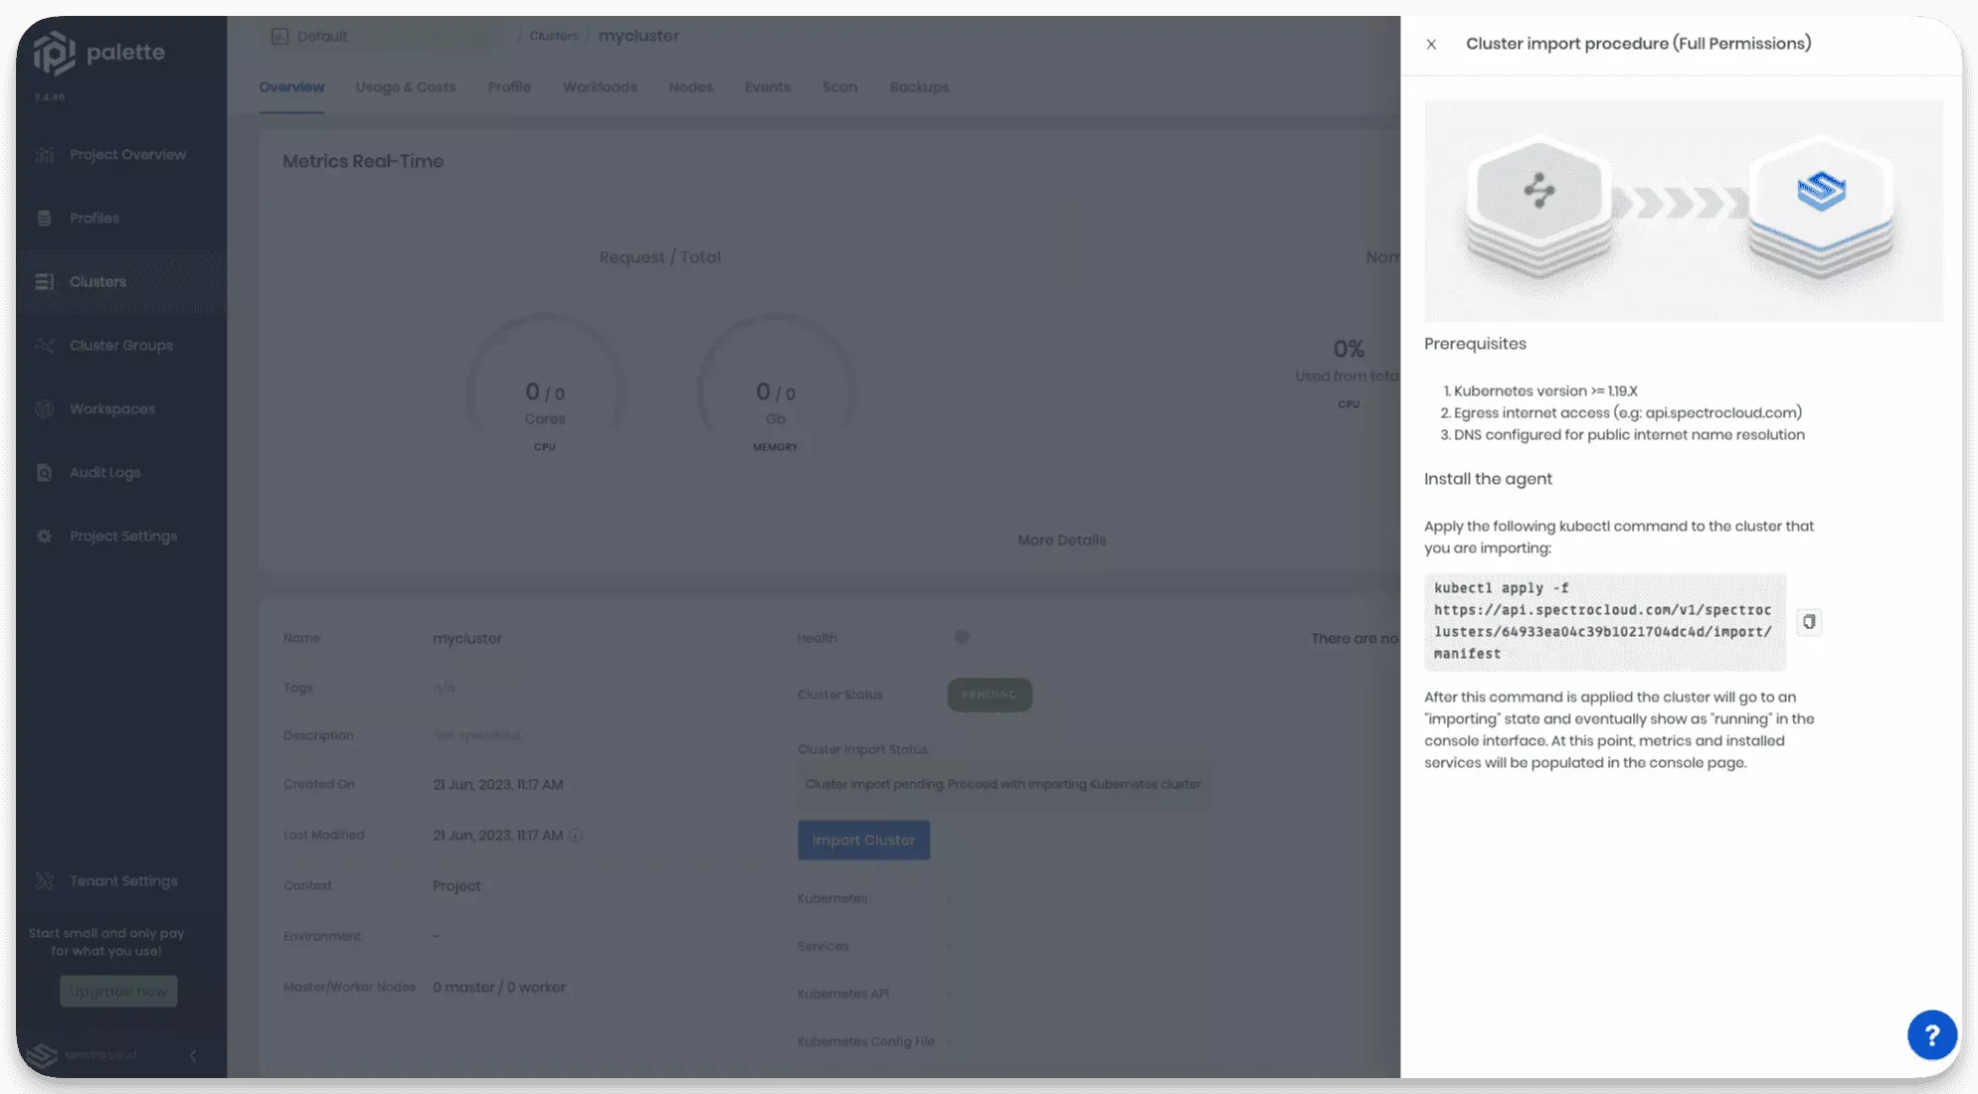Viewport: 1978px width, 1094px height.
Task: Close the cluster import procedure panel
Action: tap(1430, 44)
